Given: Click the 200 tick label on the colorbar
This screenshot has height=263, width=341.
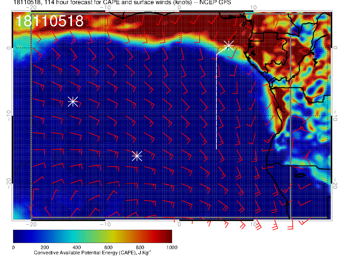Looking at the screenshot, I should click(45, 247).
